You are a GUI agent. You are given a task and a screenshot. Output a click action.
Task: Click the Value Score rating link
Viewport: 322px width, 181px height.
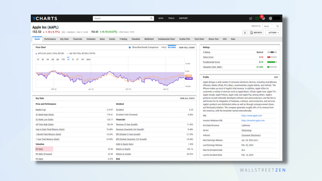click(208, 57)
